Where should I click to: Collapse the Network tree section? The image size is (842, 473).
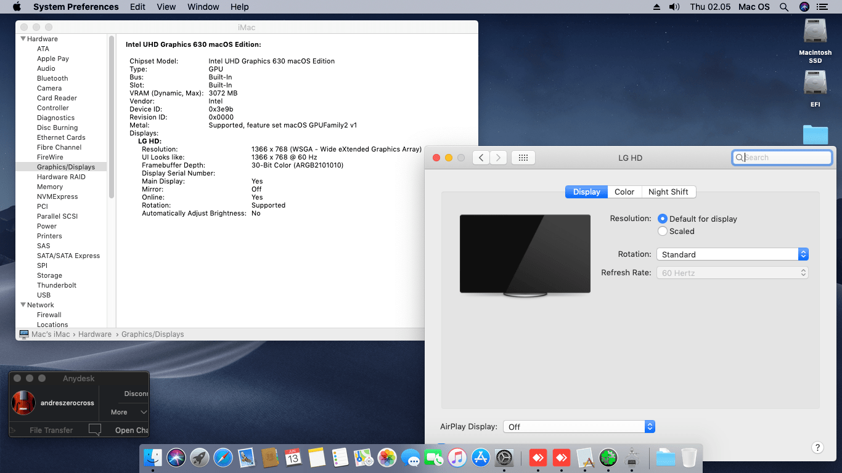tap(23, 305)
